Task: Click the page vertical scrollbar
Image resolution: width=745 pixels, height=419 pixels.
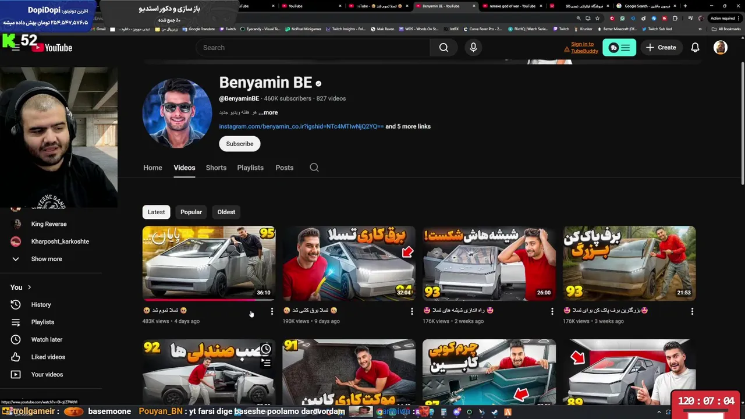Action: click(742, 122)
